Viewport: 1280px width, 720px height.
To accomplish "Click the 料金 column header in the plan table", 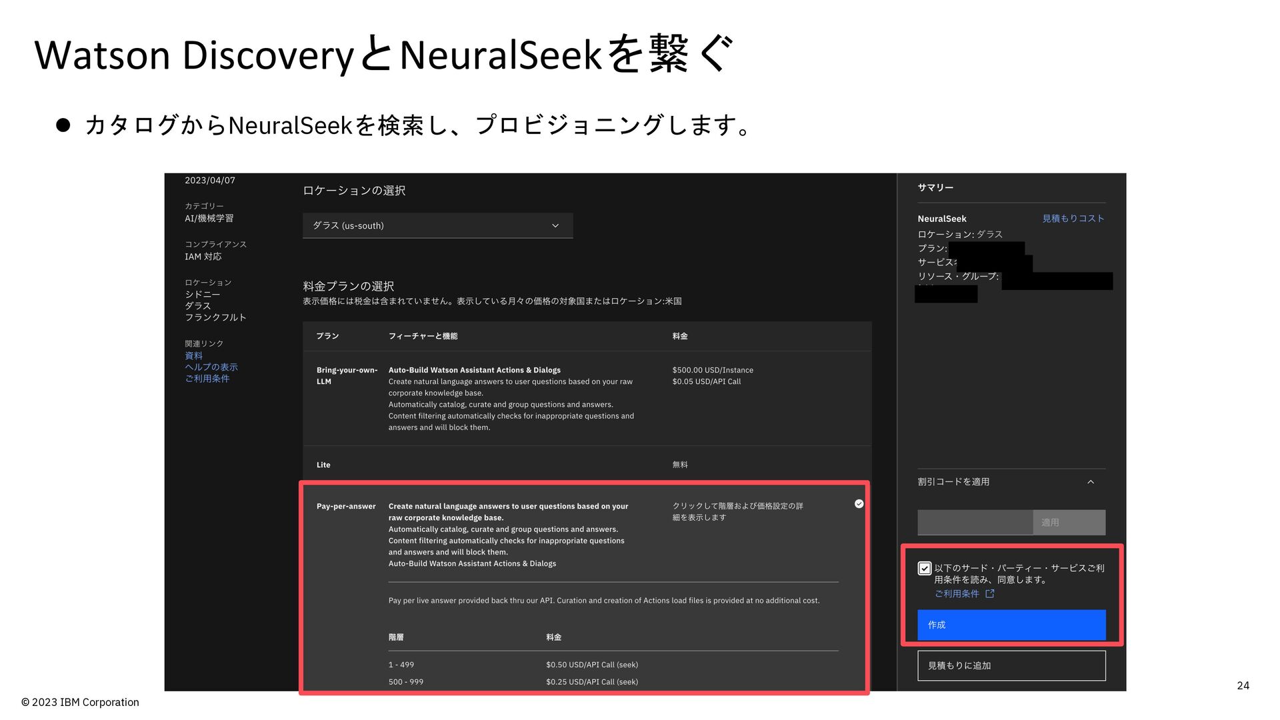I will click(680, 336).
